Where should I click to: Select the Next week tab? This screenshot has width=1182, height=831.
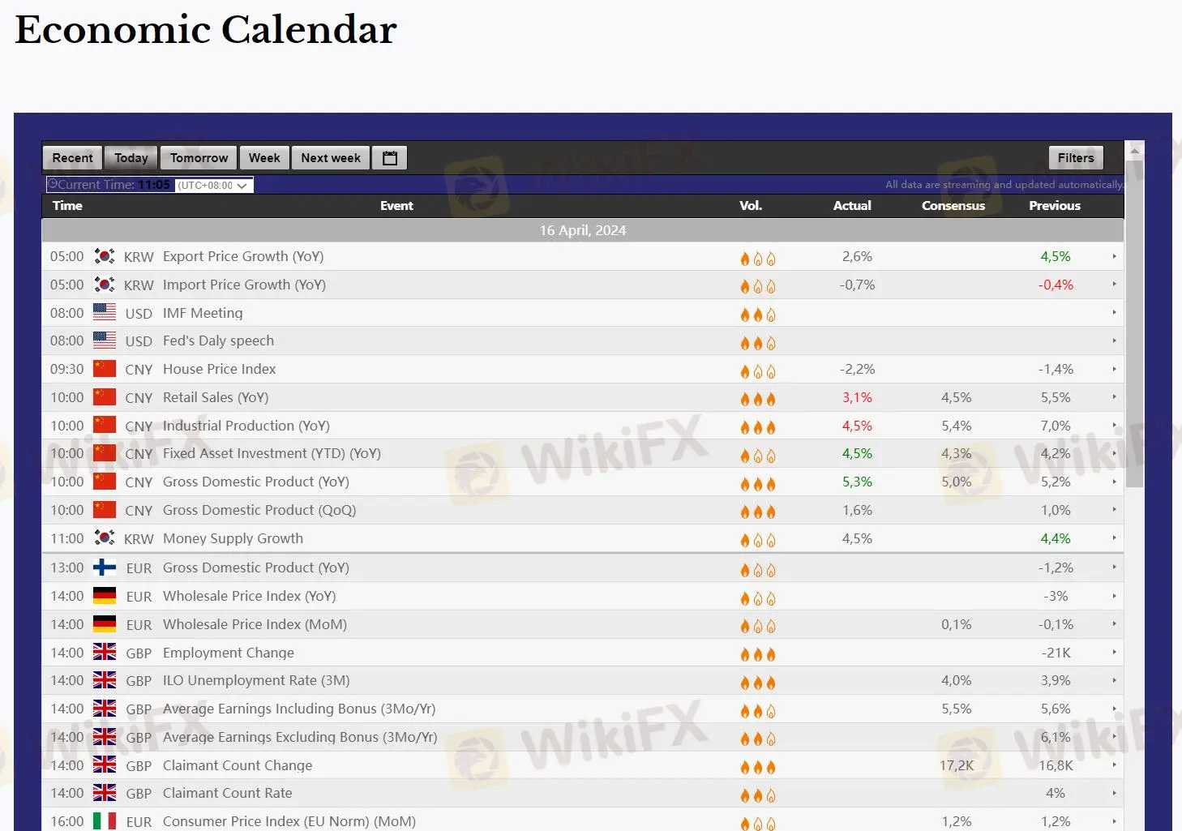(330, 158)
